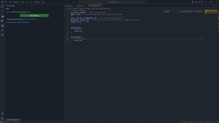Image resolution: width=219 pixels, height=123 pixels.
Task: Open the Run and Debug view in activity bar
Action: coord(2,20)
